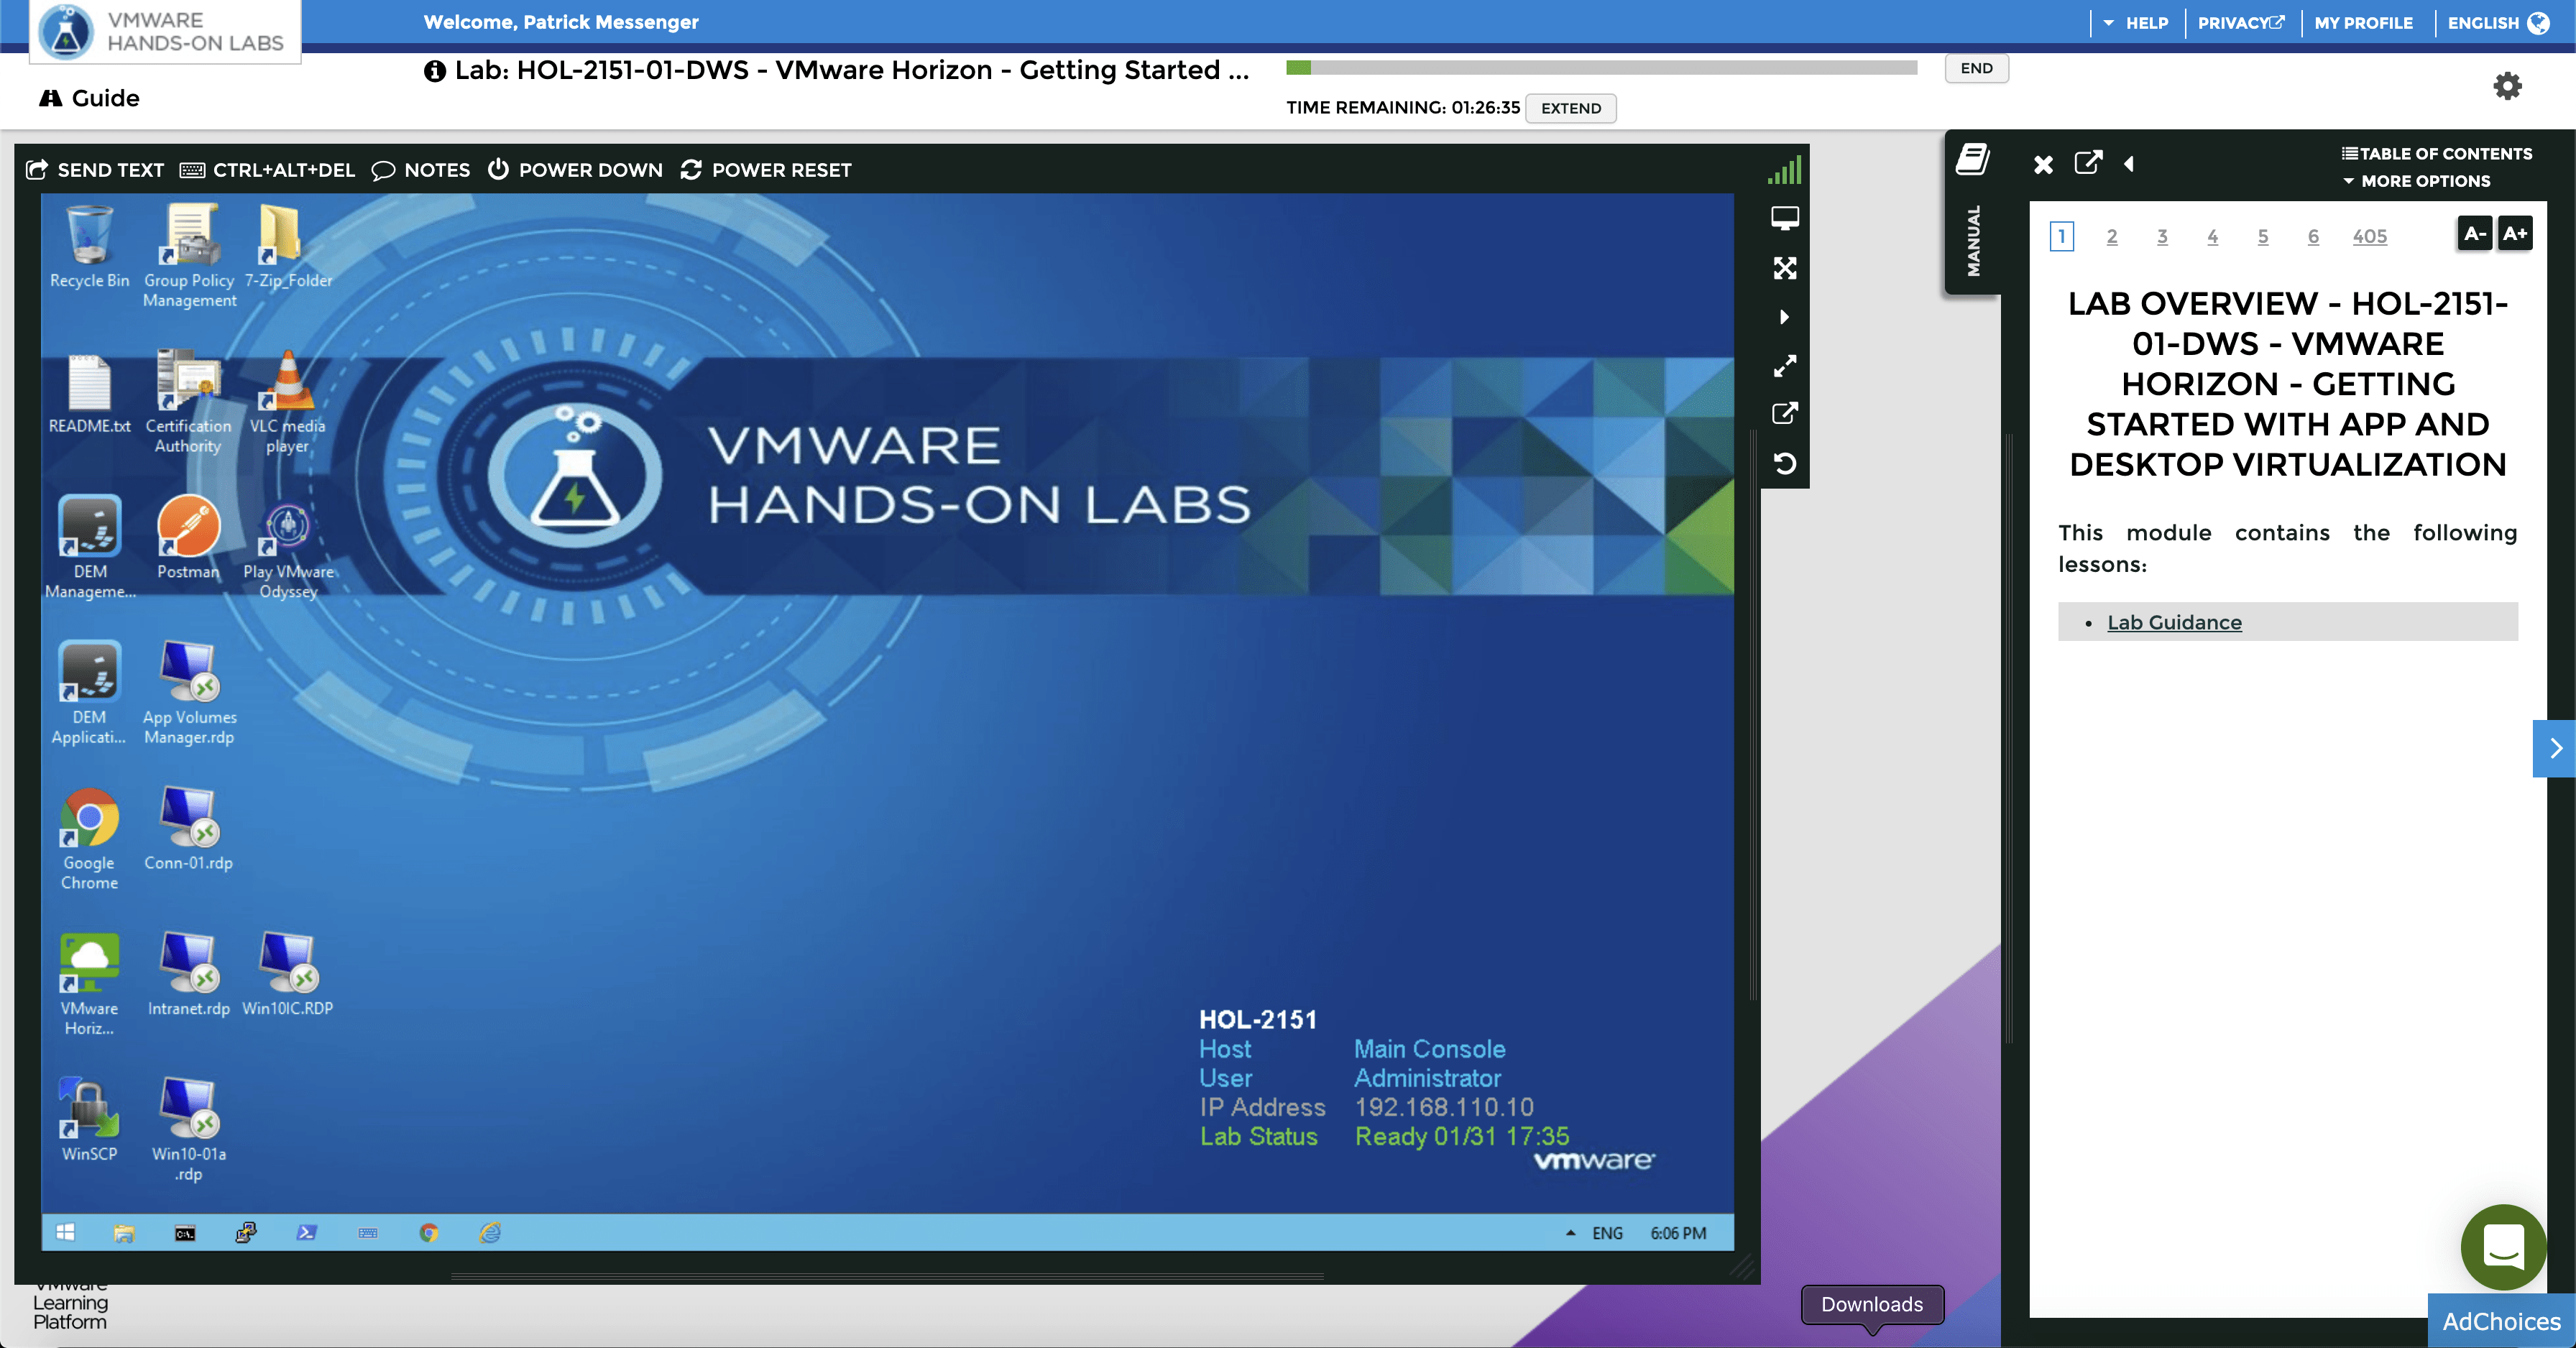Click the lab time progress bar
Image resolution: width=2576 pixels, height=1348 pixels.
tap(1600, 68)
